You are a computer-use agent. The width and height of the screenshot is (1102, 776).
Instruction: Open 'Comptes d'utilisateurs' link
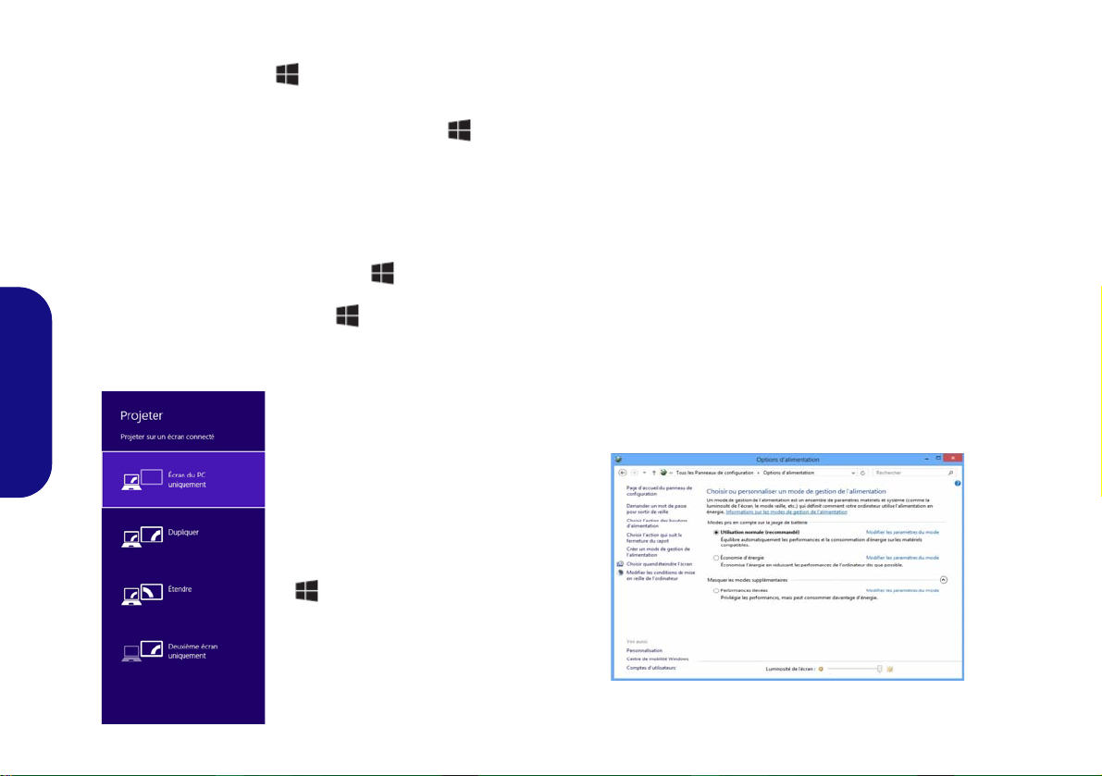(x=650, y=668)
